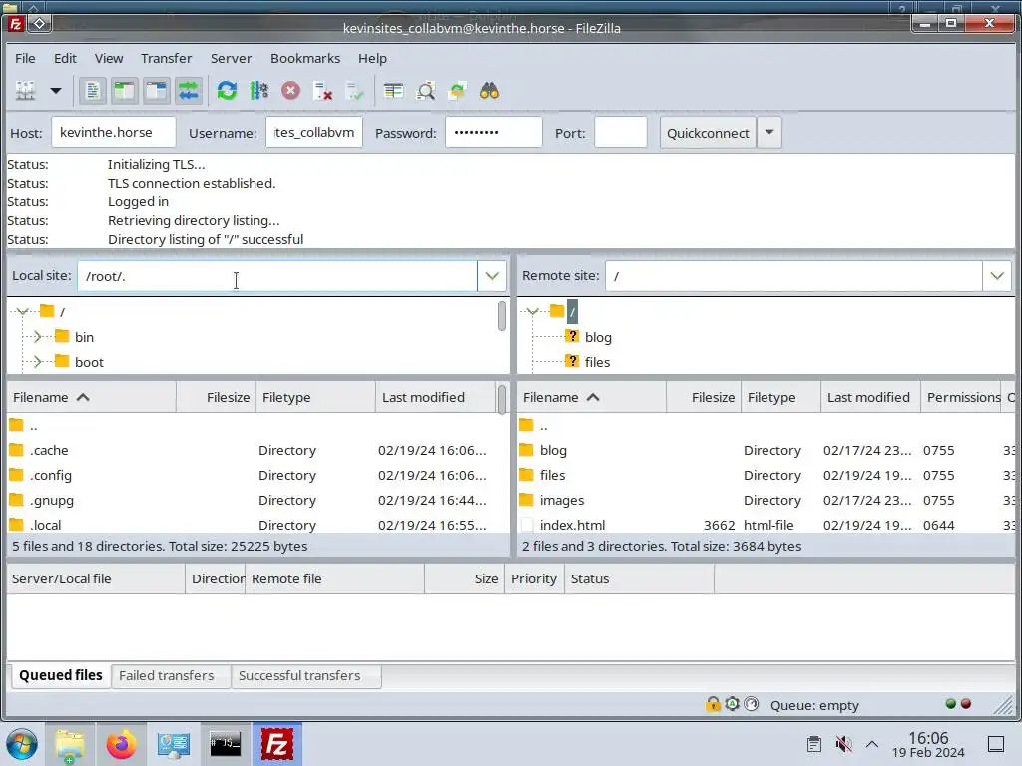The width and height of the screenshot is (1022, 766).
Task: Open Site Manager dropdown arrow
Action: (x=56, y=91)
